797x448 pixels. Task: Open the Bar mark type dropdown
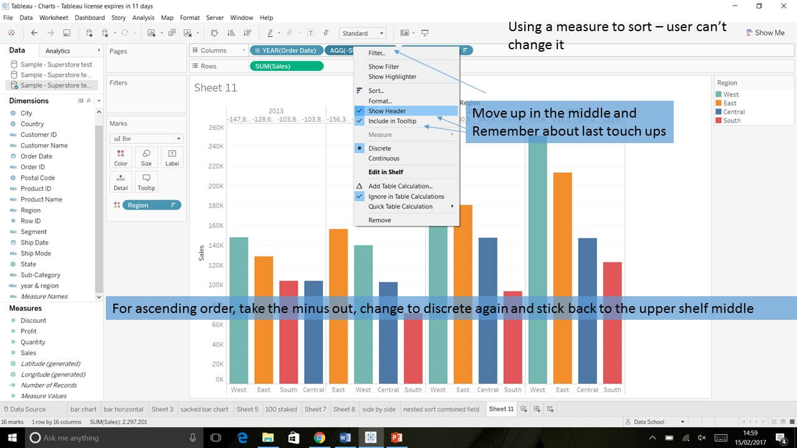[146, 139]
